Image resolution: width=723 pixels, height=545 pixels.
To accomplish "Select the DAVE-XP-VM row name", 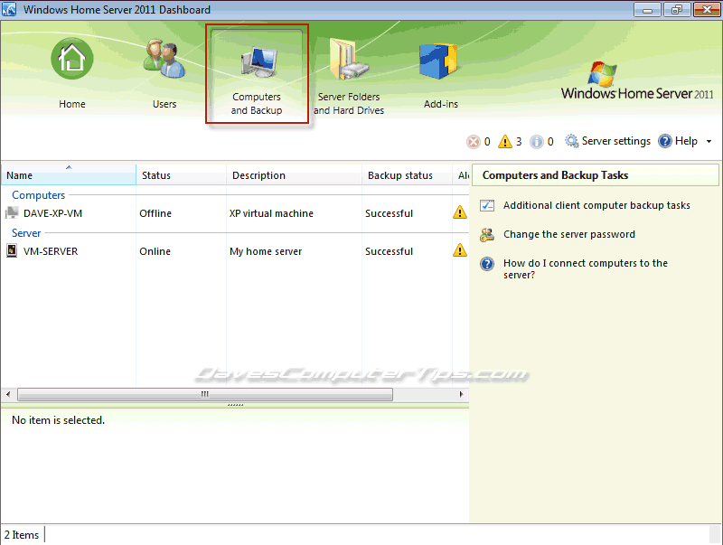I will (x=52, y=213).
